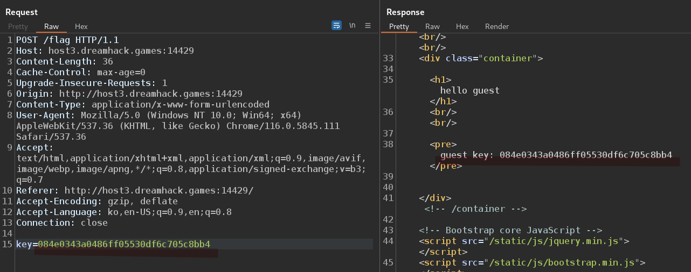Click the opening '<pre>' tag in Response

pyautogui.click(x=443, y=144)
